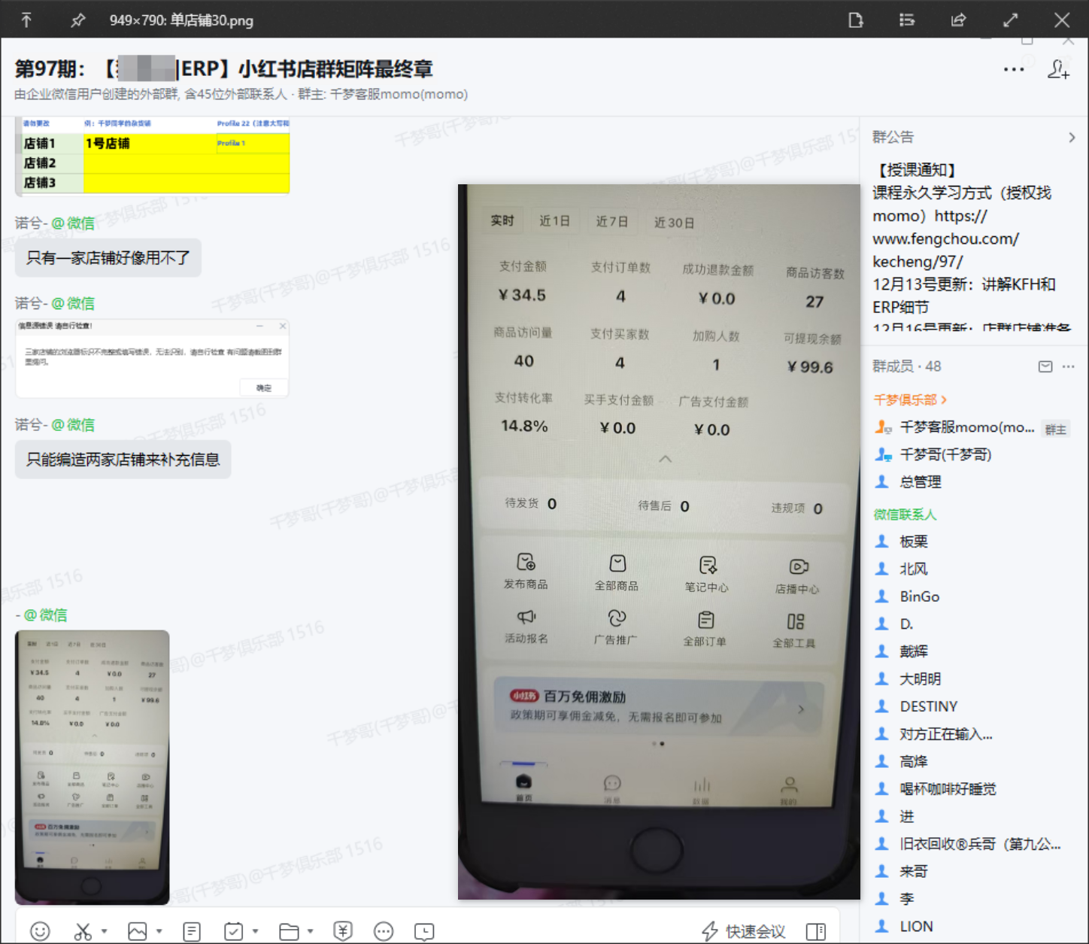Open the phone photo thumbnail in chat
The width and height of the screenshot is (1089, 944).
point(93,767)
